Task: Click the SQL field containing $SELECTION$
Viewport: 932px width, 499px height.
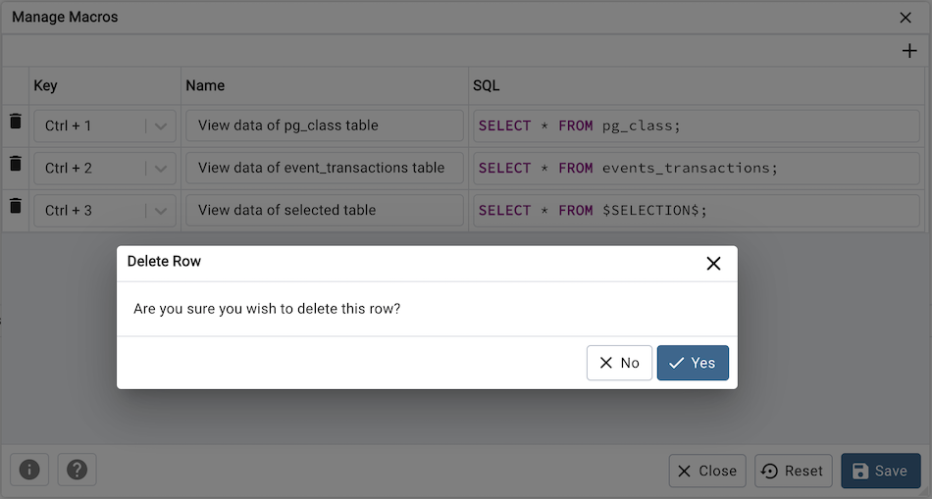Action: point(697,210)
